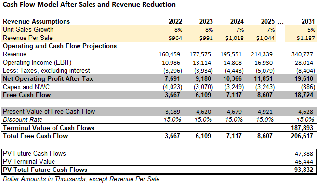Image resolution: width=317 pixels, height=183 pixels.
Task: Select Revenue Per Sale value $964
Action: (175, 38)
